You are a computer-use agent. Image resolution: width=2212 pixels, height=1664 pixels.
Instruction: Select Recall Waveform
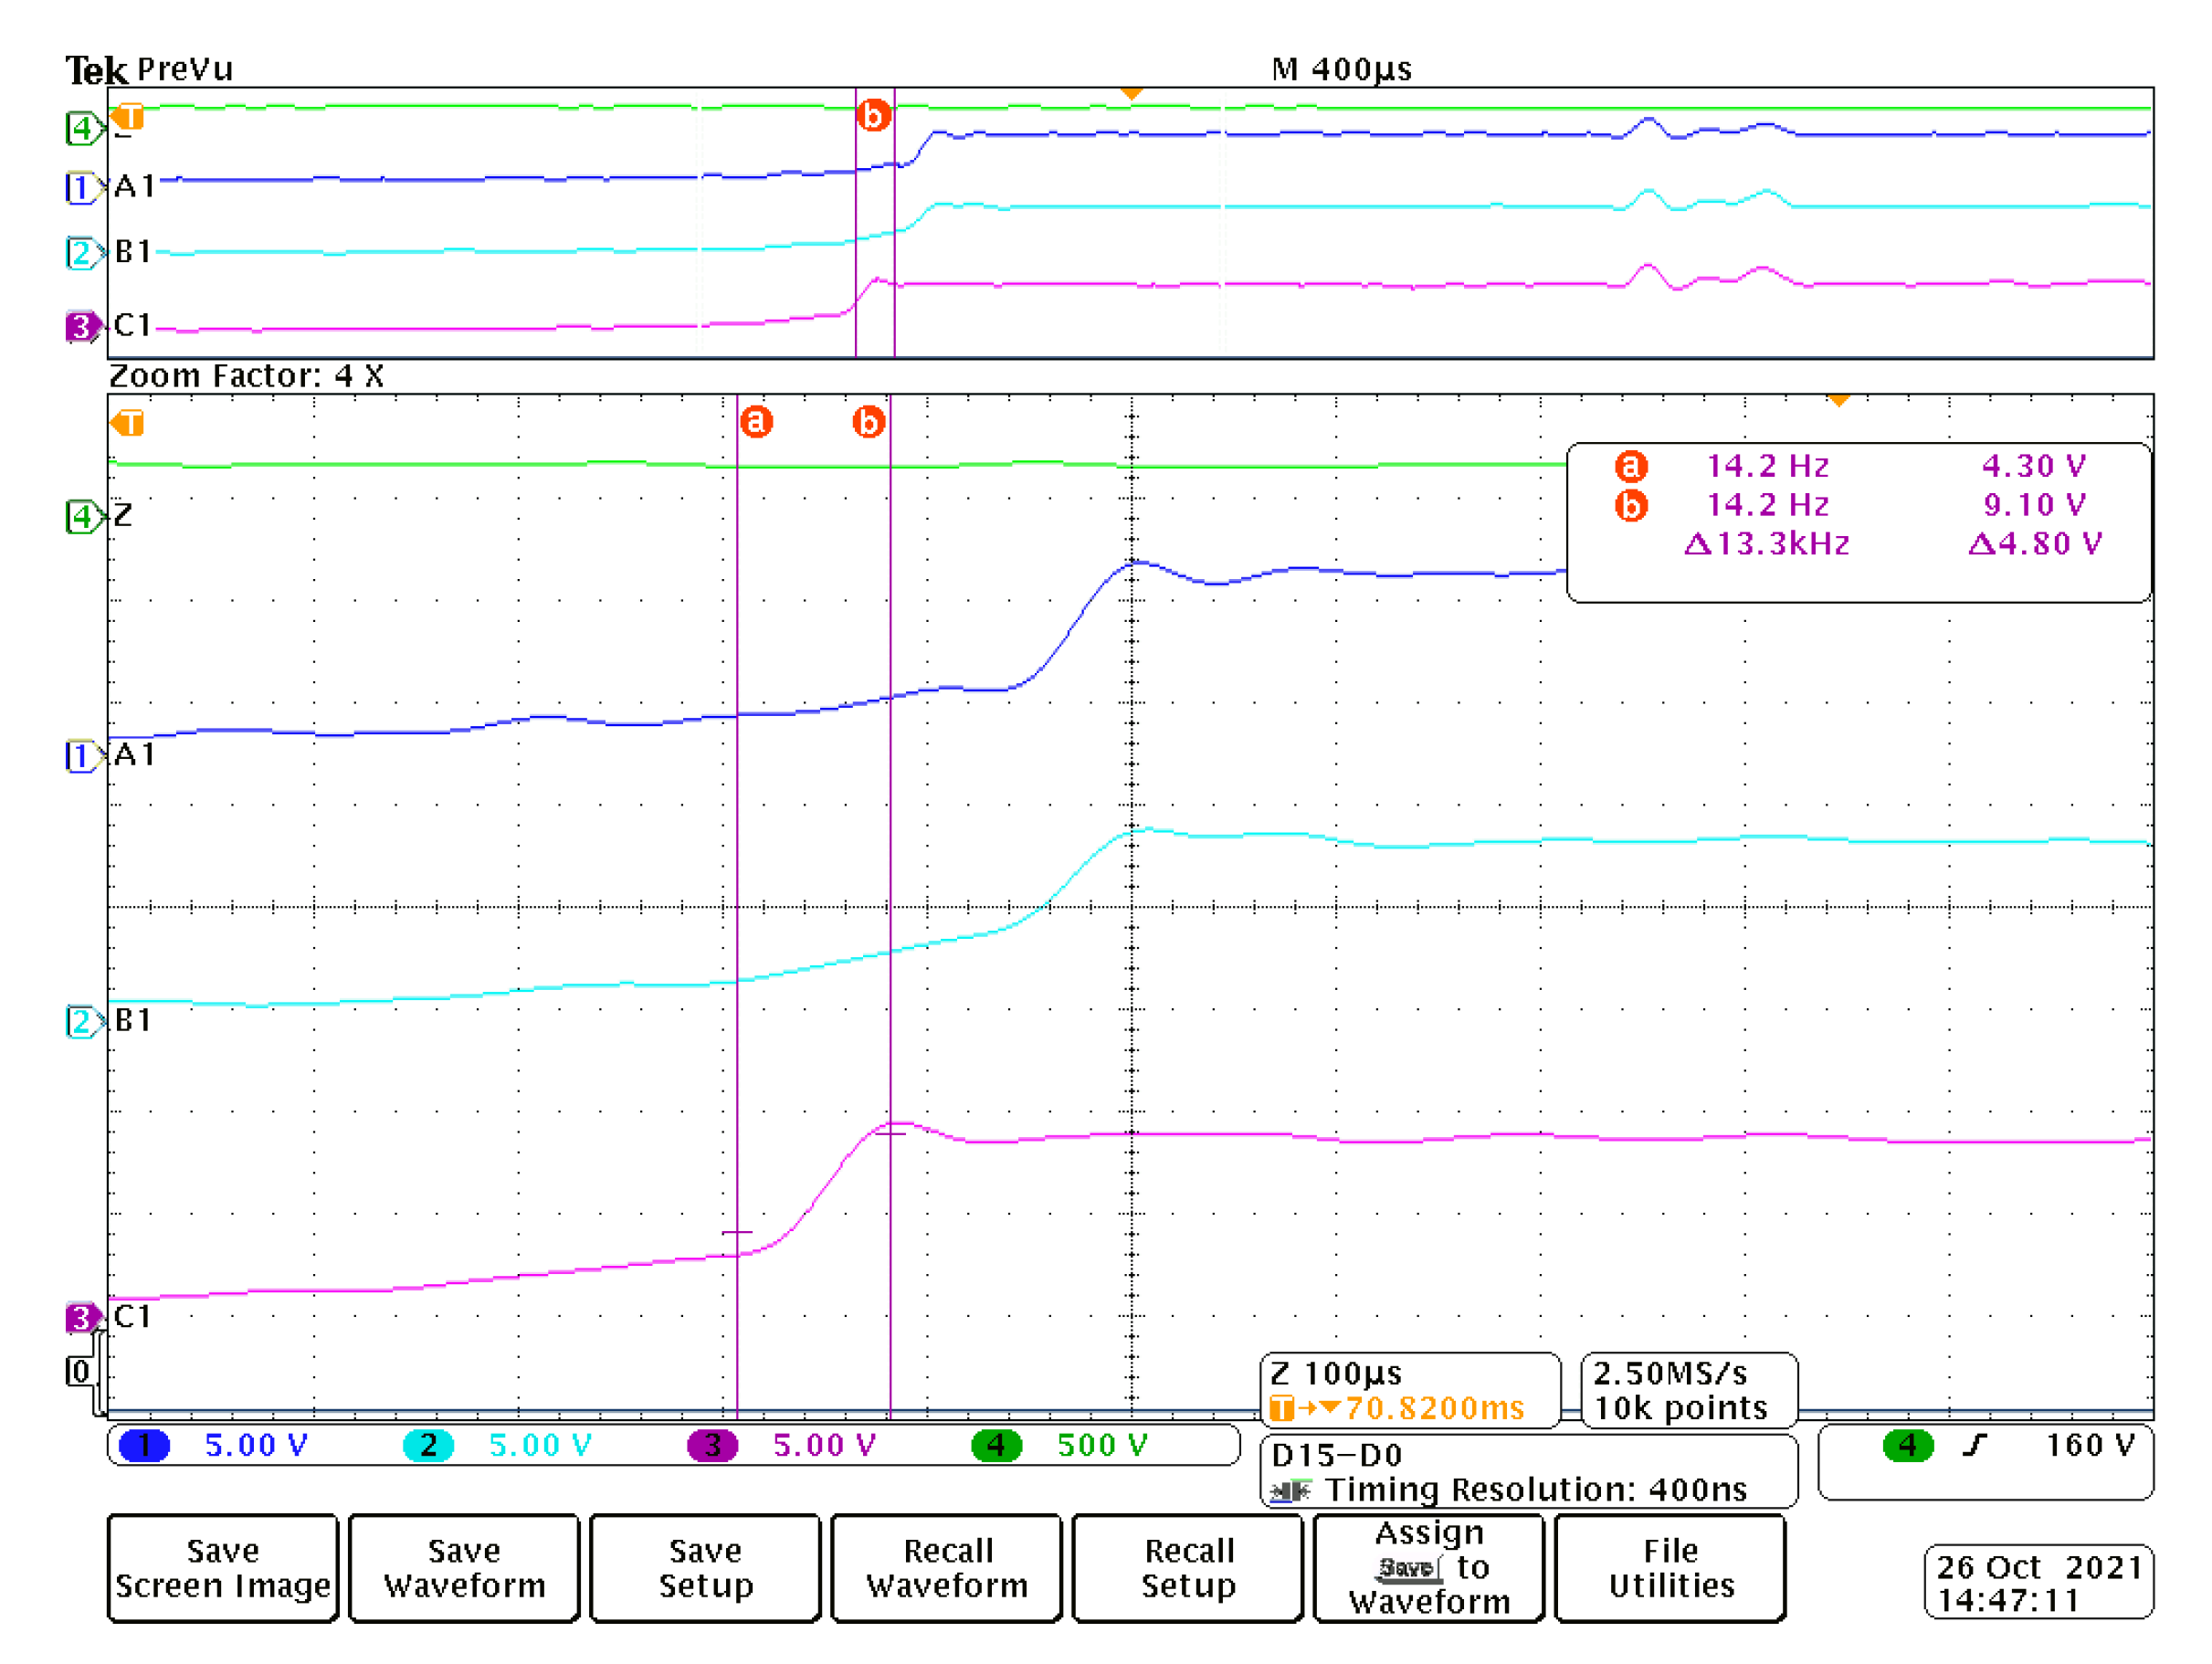tap(946, 1567)
